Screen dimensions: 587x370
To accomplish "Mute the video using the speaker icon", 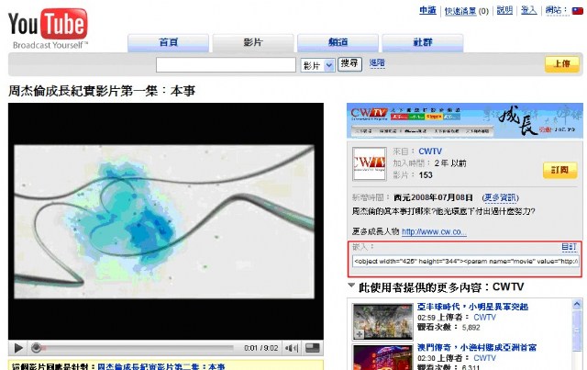I will [x=292, y=348].
